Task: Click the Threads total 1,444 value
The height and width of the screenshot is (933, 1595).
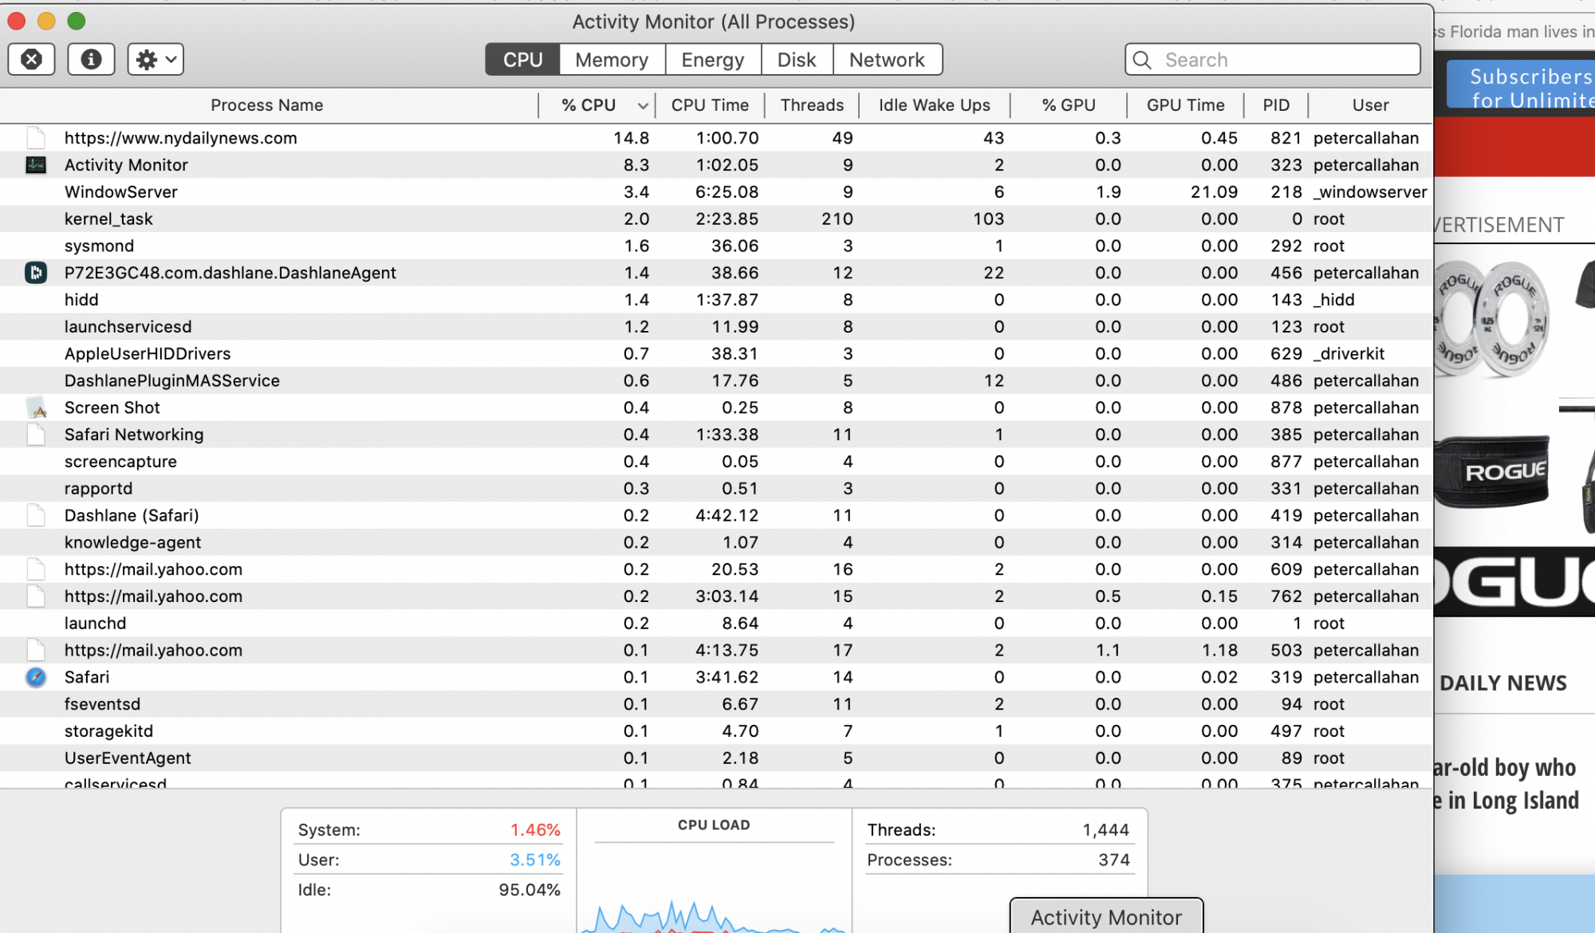Action: (1105, 830)
